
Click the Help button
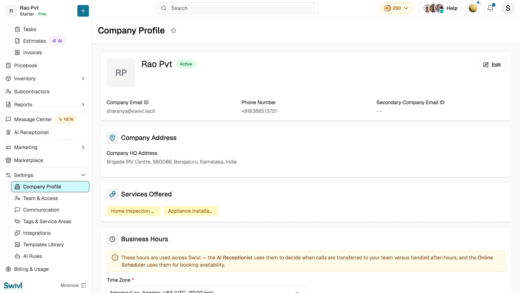440,8
